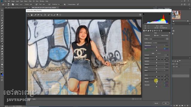This screenshot has height=107, width=191.
Task: Open the Lens Corrections panel icon
Action: [x=155, y=31]
